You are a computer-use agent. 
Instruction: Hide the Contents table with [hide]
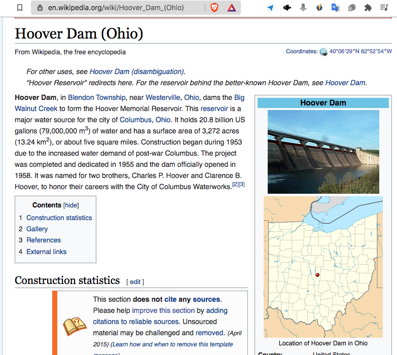(71, 205)
